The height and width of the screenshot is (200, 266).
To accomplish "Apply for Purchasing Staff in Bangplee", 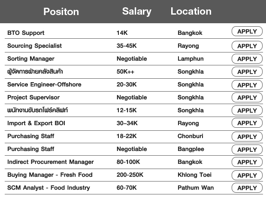I will click(247, 150).
